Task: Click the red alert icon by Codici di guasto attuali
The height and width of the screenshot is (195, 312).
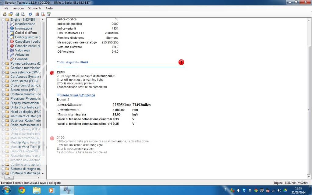Action: [181, 62]
